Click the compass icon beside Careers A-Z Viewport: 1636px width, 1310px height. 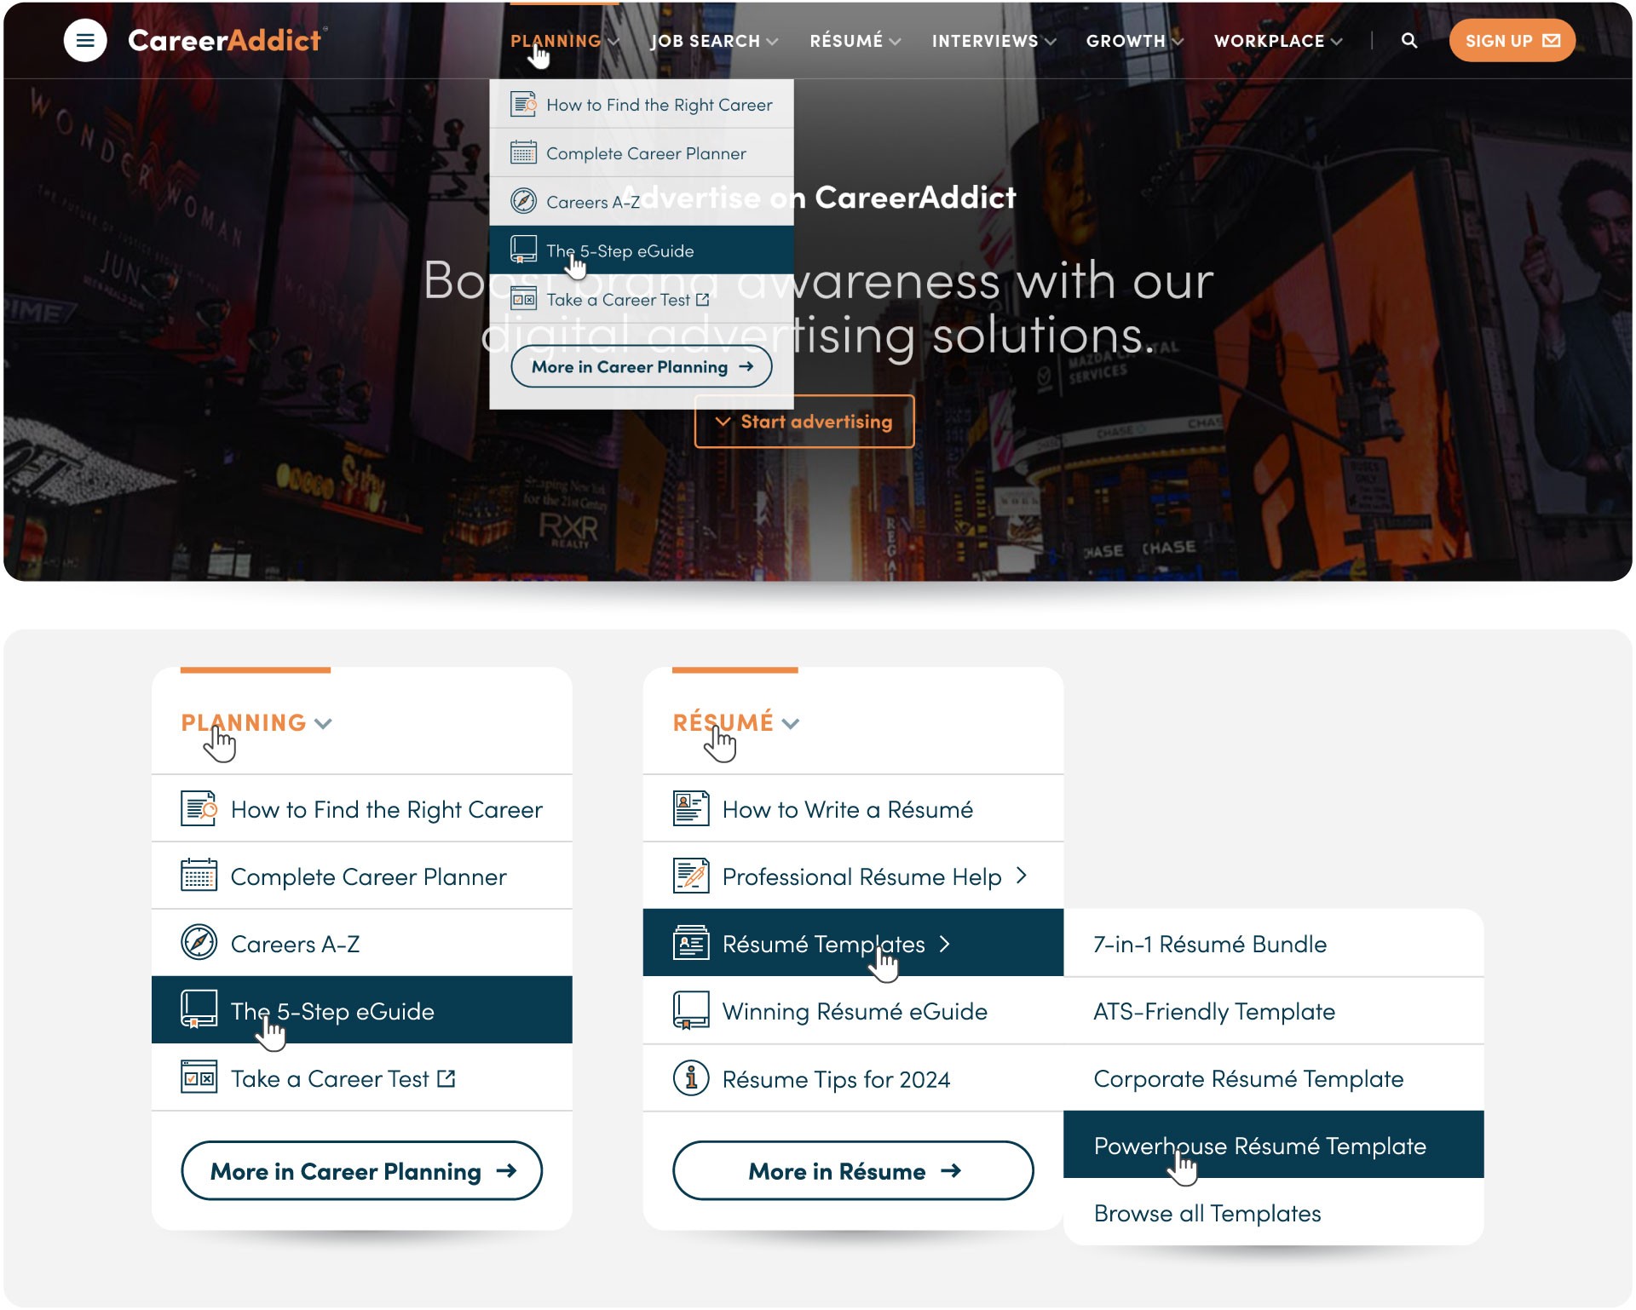tap(199, 943)
